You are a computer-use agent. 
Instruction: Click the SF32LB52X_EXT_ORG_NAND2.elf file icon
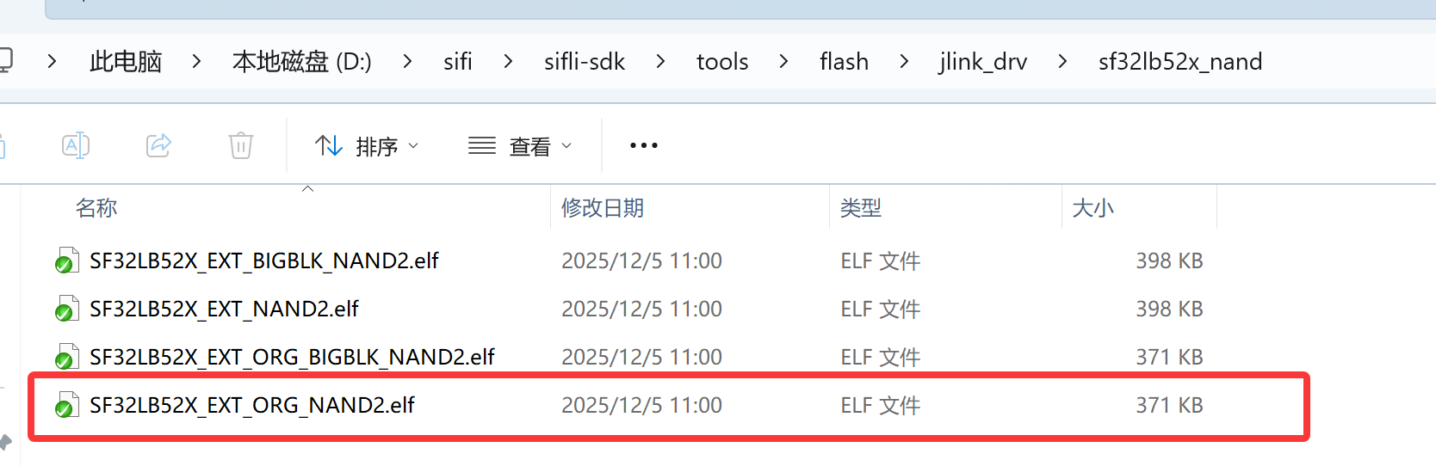[x=65, y=405]
